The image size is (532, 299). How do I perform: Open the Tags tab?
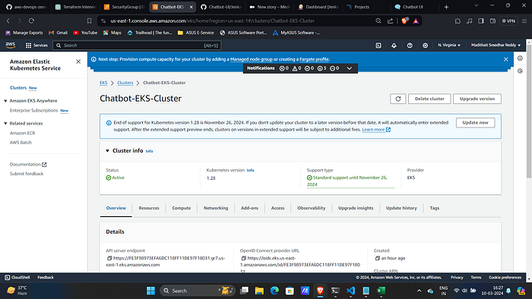point(434,208)
